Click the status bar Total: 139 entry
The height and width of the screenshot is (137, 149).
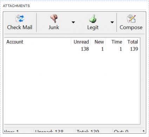click(88, 131)
